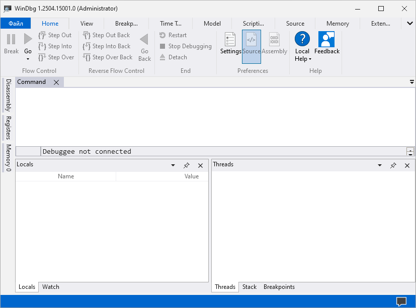Switch to the Locals bottom tab

(x=27, y=287)
